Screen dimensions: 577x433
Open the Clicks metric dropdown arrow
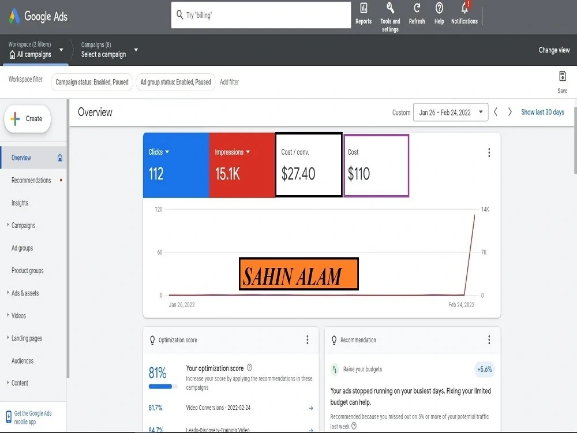point(167,152)
